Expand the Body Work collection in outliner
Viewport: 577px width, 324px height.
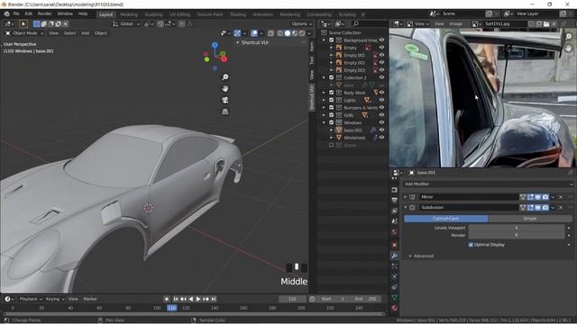coord(324,93)
